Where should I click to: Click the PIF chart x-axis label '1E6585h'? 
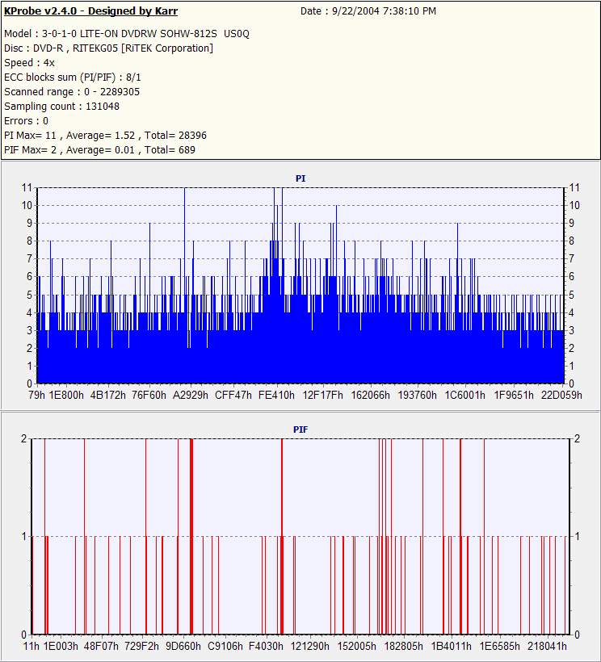[x=500, y=647]
